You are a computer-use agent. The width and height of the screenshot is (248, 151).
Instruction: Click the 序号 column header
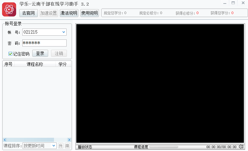tap(9, 64)
